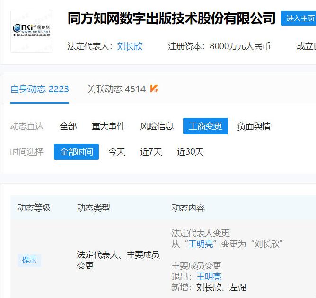Click the 新增：刘长欣、左强 text

[209, 288]
